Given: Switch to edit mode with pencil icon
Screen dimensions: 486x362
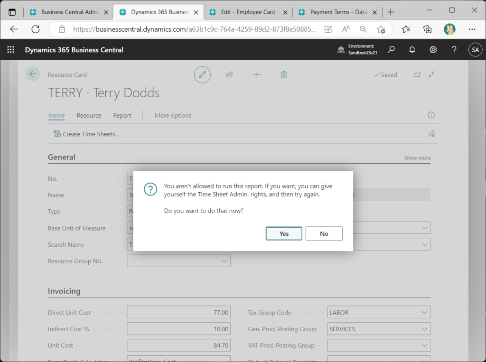Looking at the screenshot, I should 202,74.
